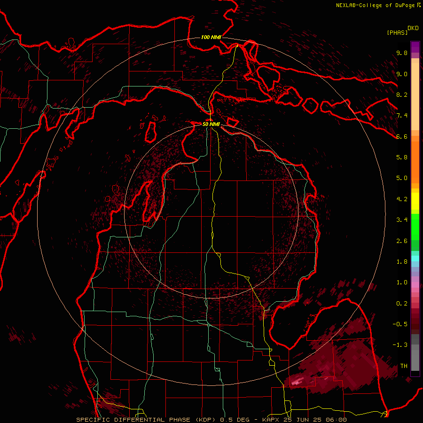Click the 5.0 scale label
This screenshot has height=423, width=423.
(402, 178)
